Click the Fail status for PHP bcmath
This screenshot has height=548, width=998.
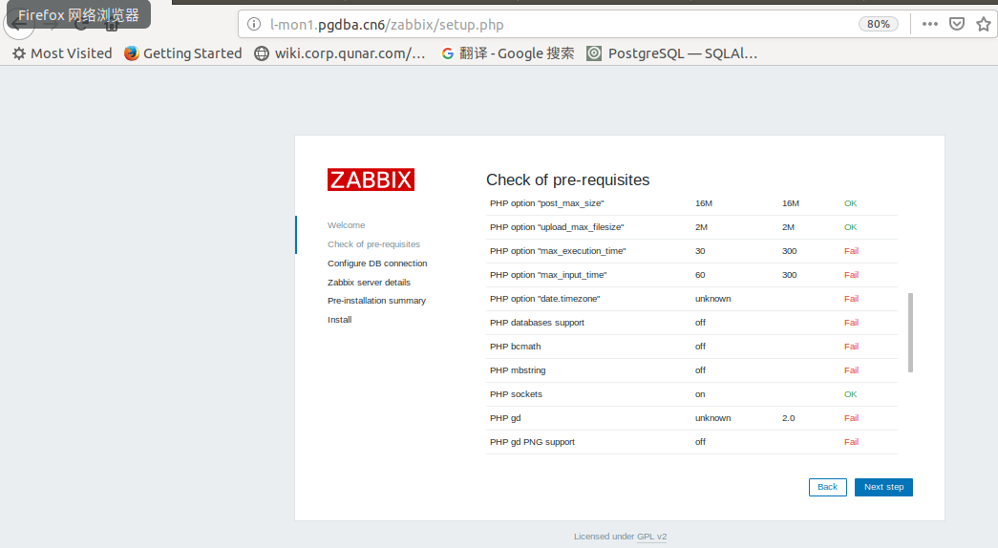(x=851, y=347)
